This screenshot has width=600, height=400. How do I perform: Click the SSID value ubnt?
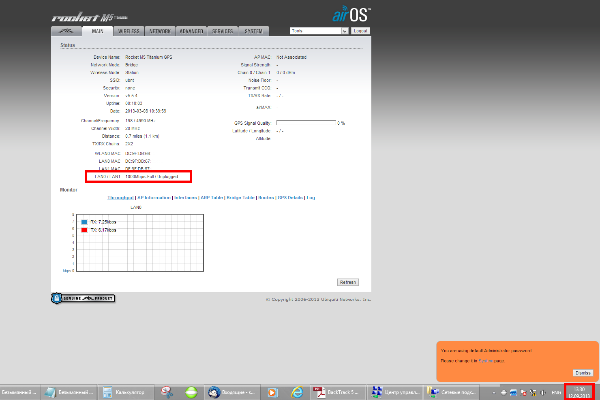coord(129,80)
